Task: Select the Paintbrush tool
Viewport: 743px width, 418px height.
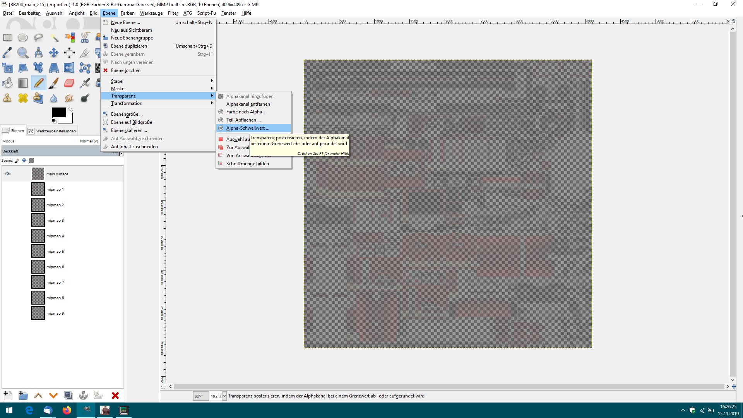Action: coord(54,83)
